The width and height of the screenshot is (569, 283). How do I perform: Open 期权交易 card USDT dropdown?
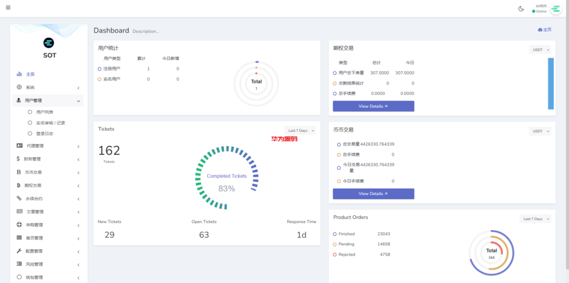tap(540, 50)
